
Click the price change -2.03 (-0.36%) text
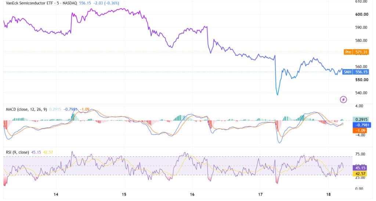[x=106, y=3]
